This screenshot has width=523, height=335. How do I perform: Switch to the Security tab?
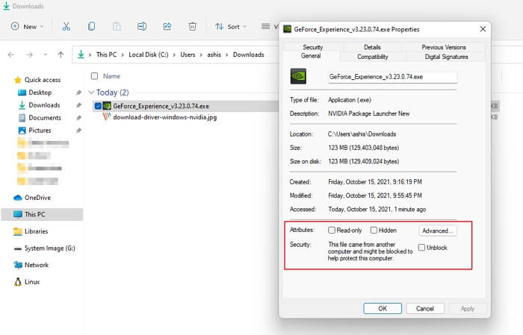click(x=312, y=47)
